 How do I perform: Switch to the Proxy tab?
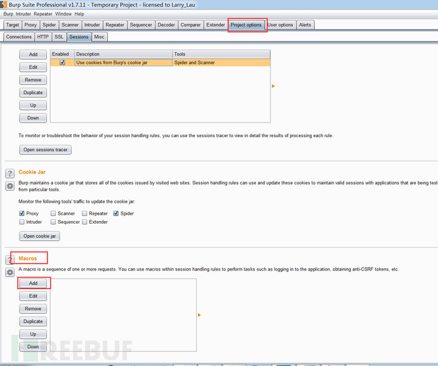pos(30,25)
